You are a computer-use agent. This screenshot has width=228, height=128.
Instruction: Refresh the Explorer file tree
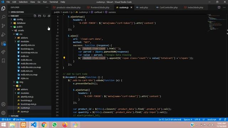tap(44, 16)
